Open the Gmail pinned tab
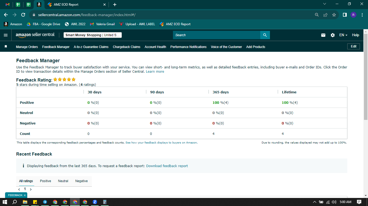The image size is (368, 206). coord(8,5)
